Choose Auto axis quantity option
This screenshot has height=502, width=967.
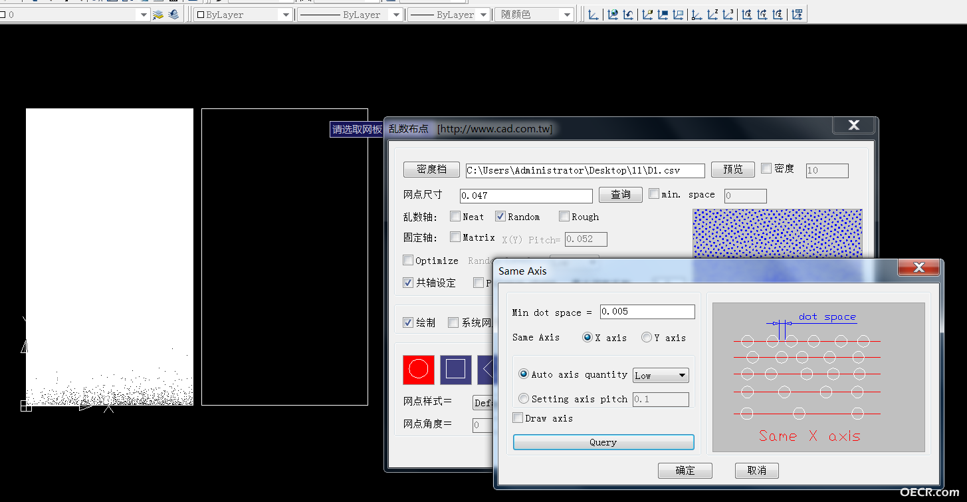(524, 374)
